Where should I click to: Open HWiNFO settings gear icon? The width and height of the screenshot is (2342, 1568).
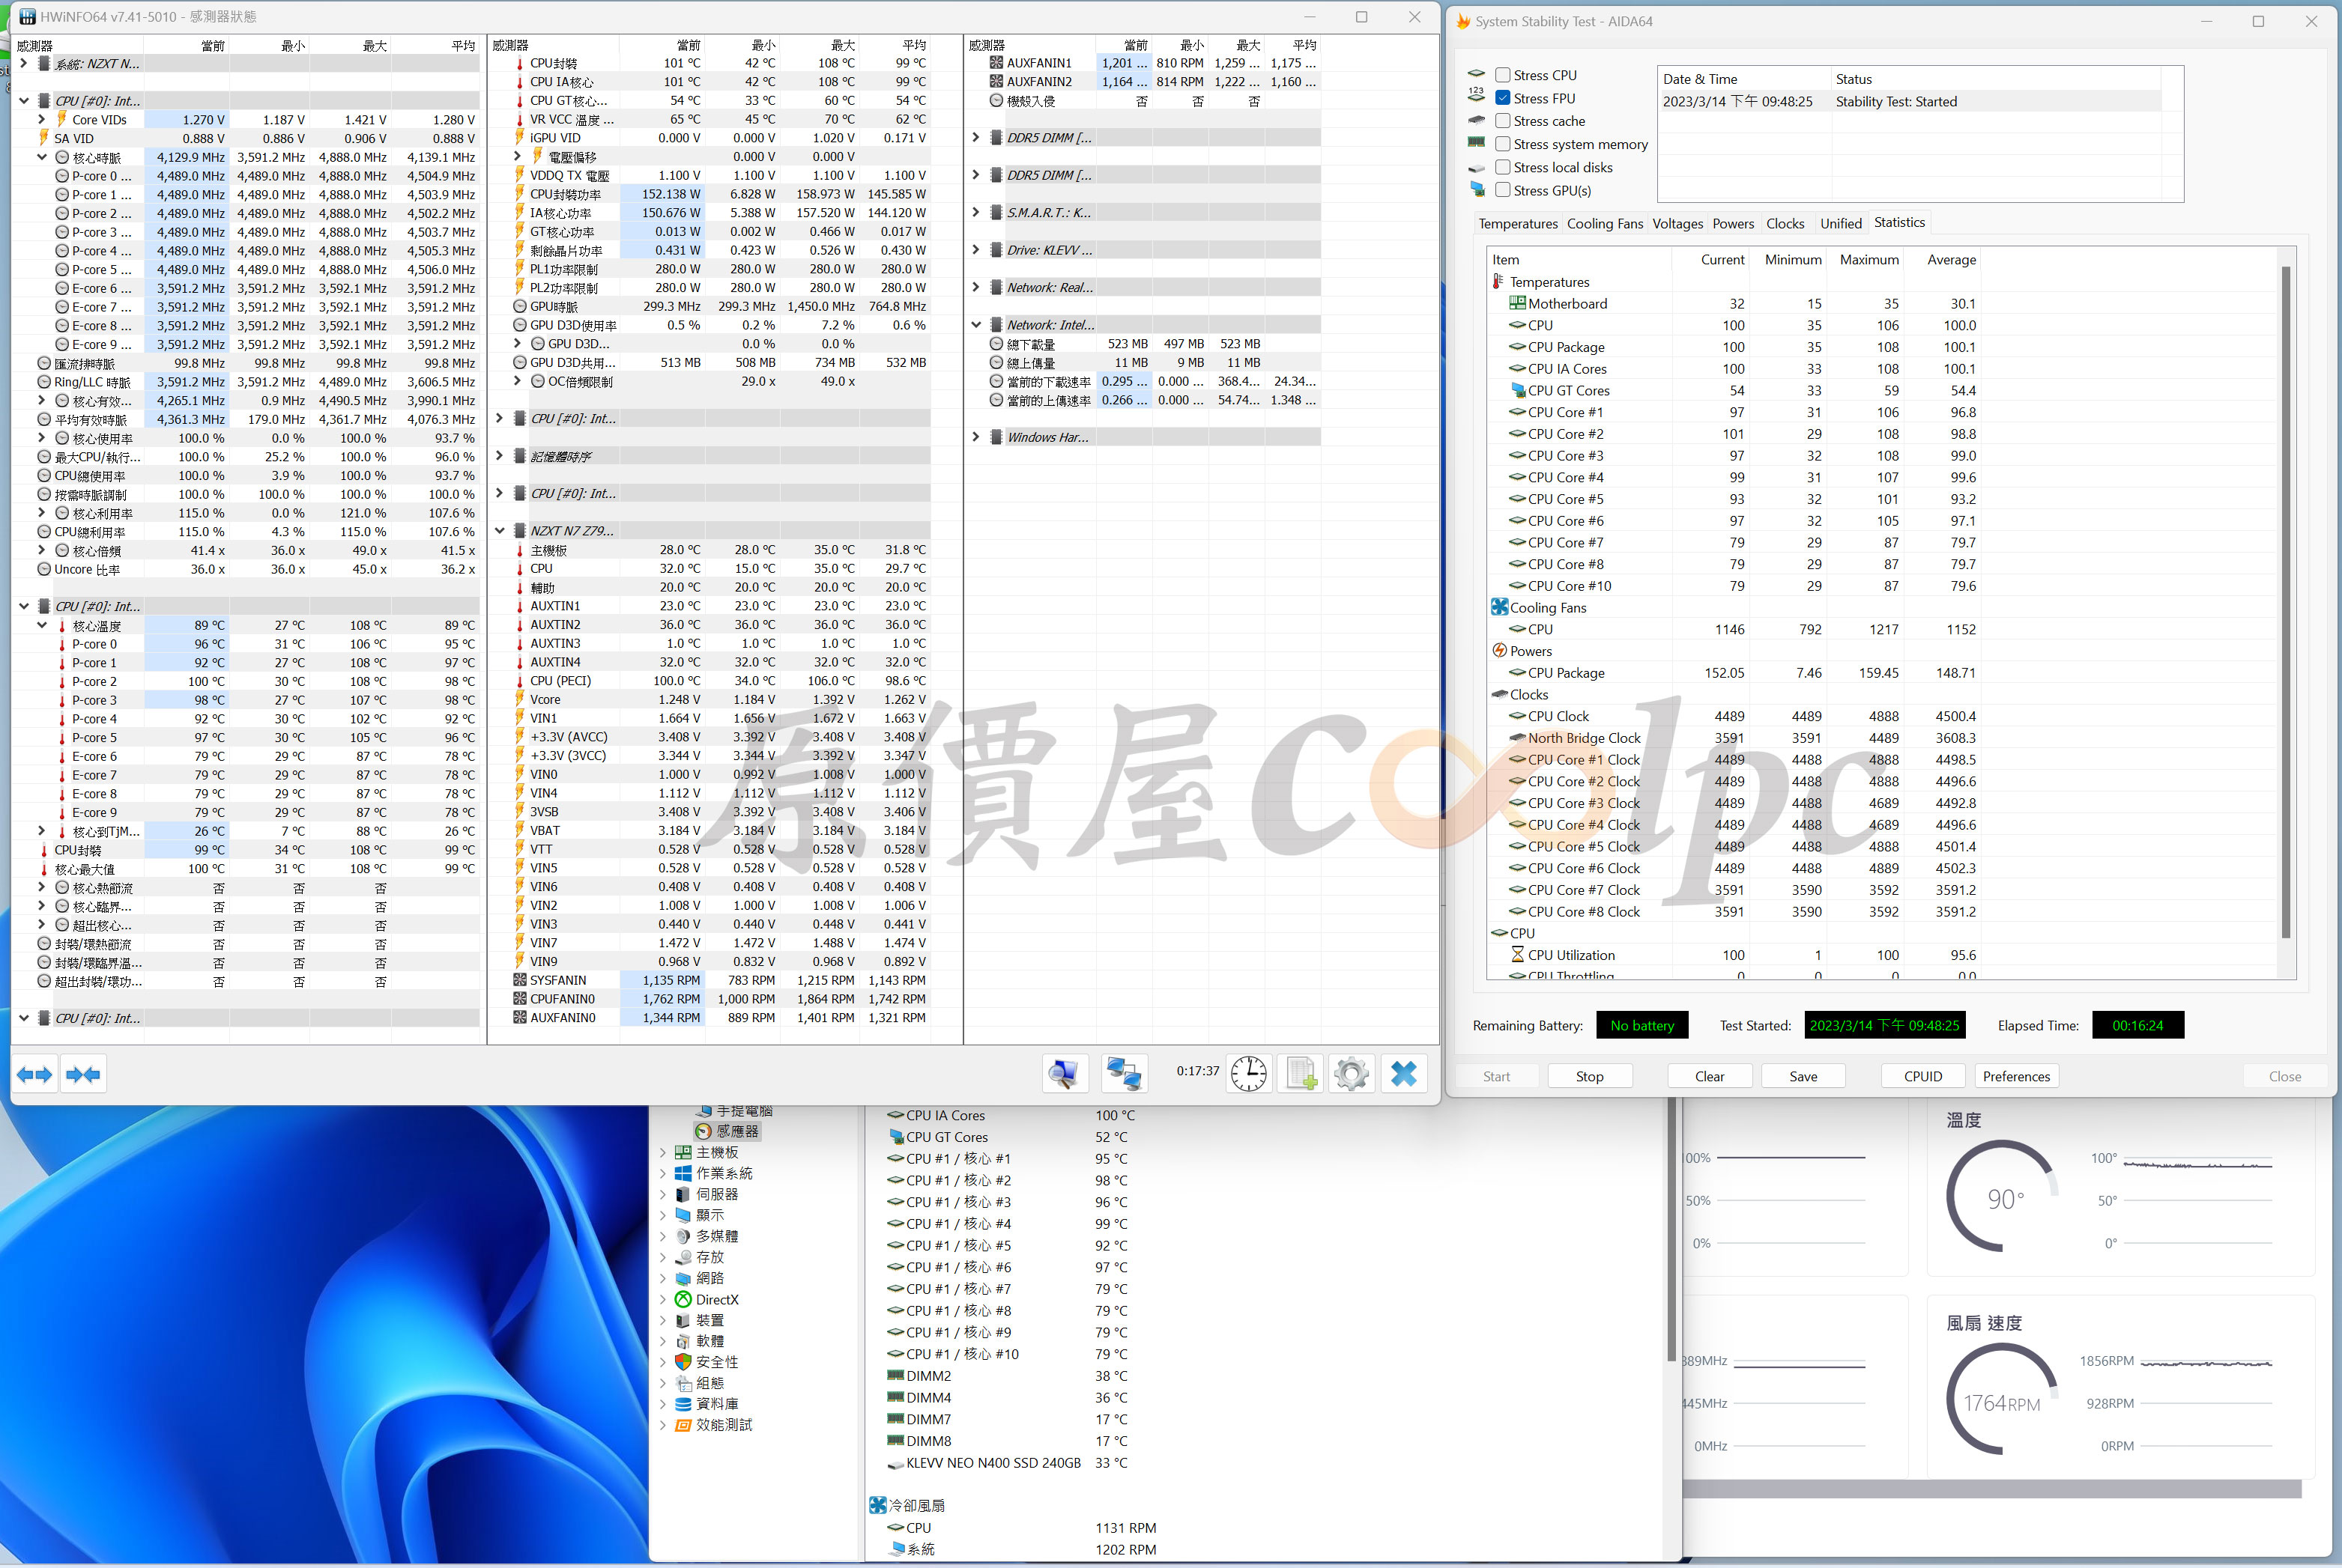(x=1352, y=1075)
